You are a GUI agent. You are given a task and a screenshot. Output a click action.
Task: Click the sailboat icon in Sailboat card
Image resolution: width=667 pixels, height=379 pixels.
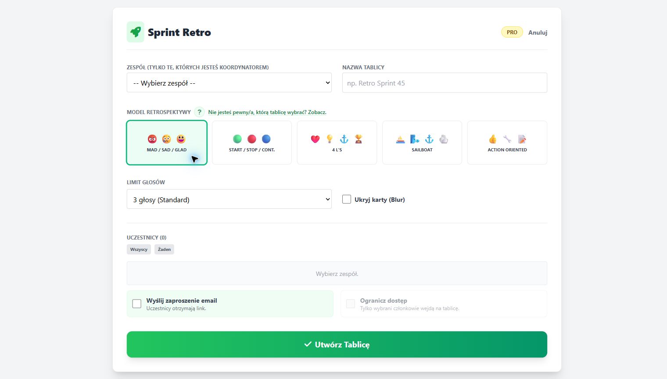coord(400,139)
